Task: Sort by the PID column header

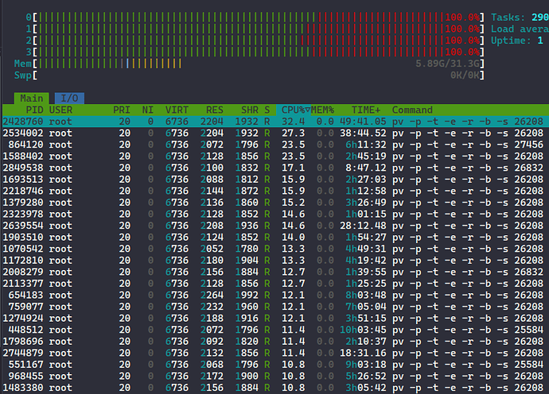Action: [x=34, y=110]
